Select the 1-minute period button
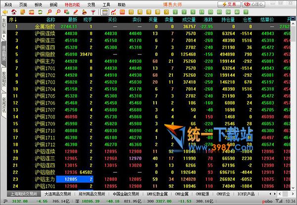Image resolution: width=297 pixels, height=205 pixels. click(x=175, y=12)
